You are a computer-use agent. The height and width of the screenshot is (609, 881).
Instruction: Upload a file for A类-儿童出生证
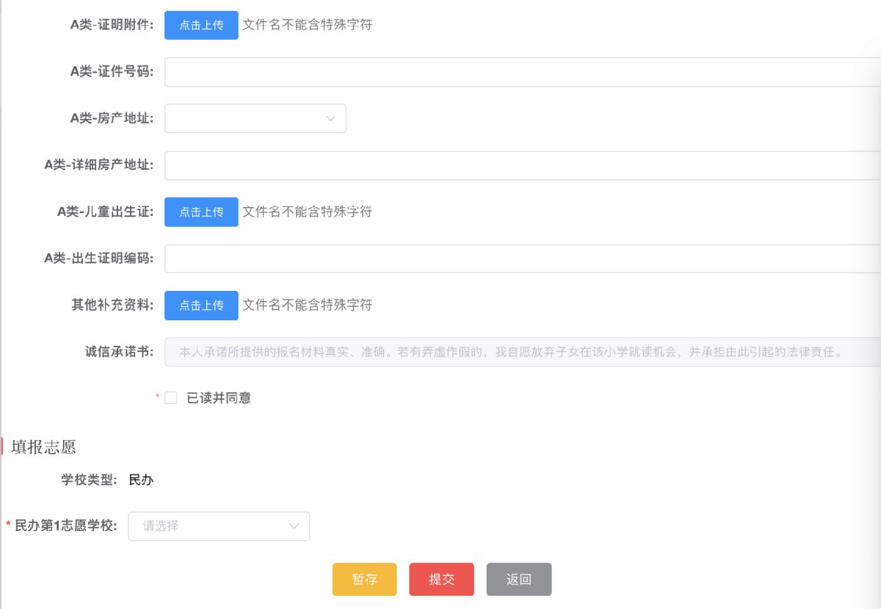(201, 212)
